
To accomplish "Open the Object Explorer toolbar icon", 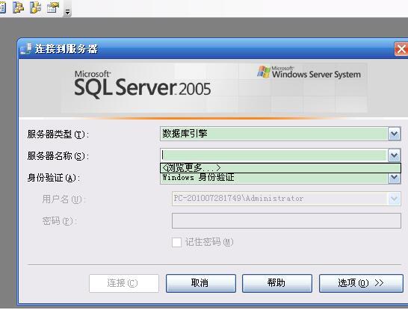I will pos(19,7).
